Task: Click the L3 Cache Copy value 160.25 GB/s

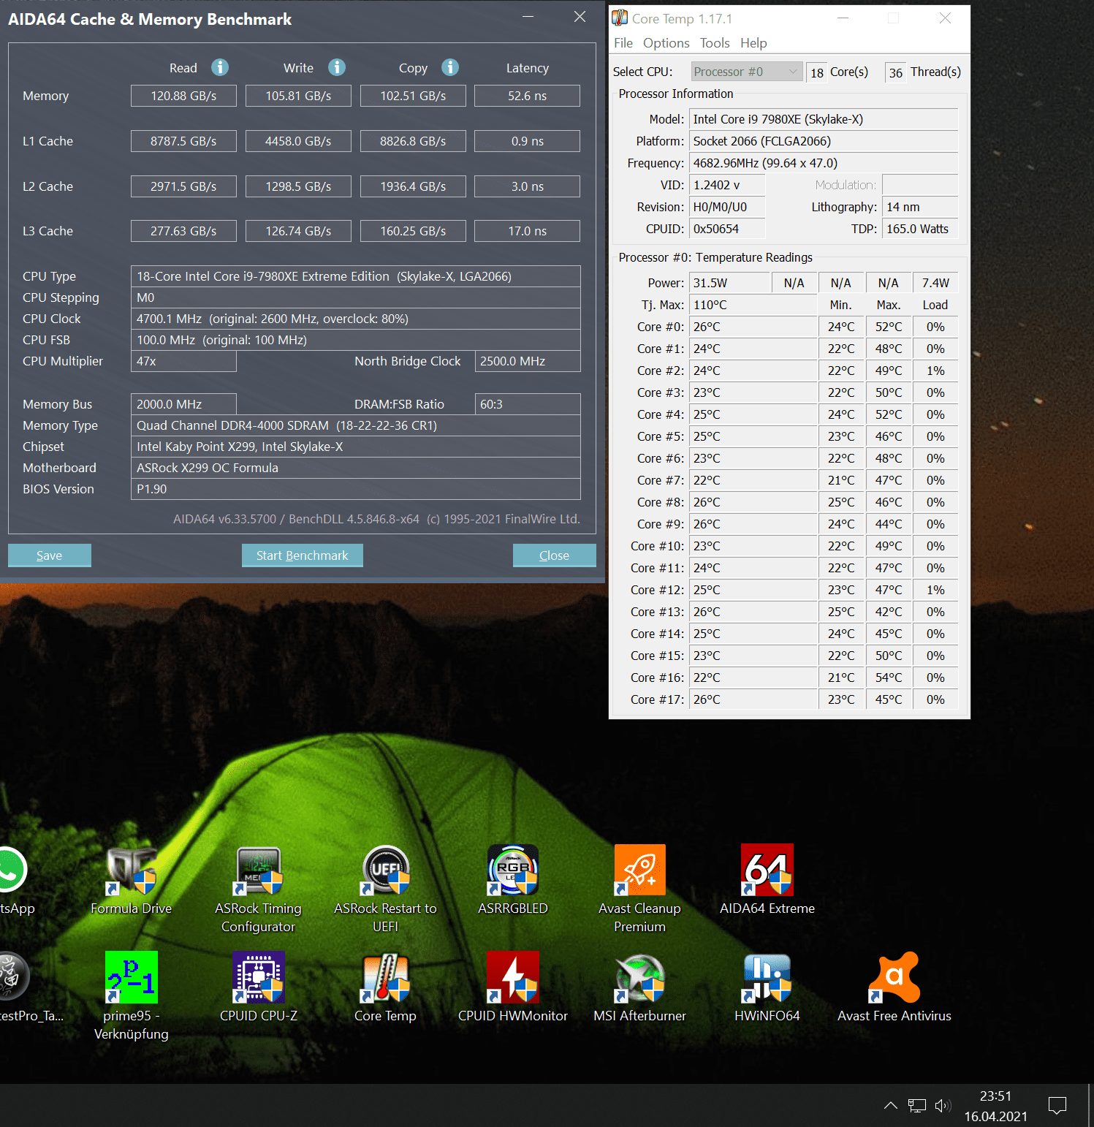Action: point(413,231)
